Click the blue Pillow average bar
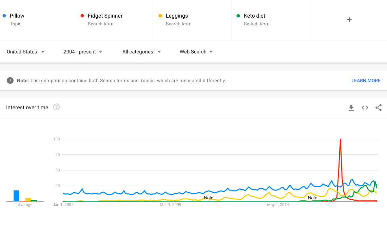Screen dimensions: 387x229 (16, 196)
